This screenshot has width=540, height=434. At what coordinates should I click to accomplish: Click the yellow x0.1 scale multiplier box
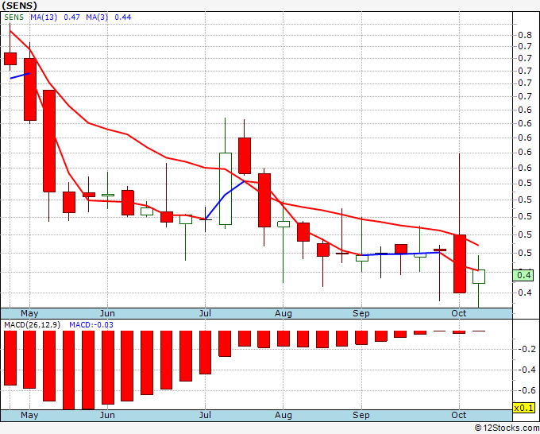point(523,408)
